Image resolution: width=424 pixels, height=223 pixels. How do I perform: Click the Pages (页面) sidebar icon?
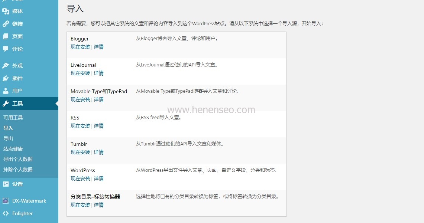point(6,36)
